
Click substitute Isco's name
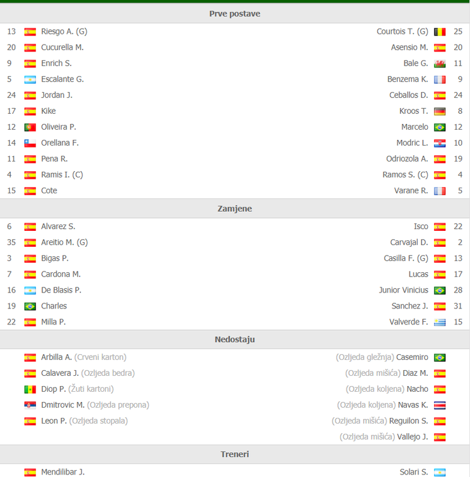[421, 226]
